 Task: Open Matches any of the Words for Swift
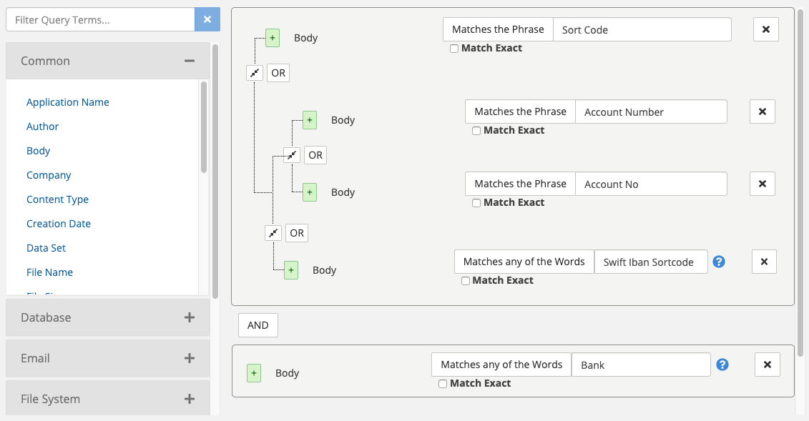(524, 262)
